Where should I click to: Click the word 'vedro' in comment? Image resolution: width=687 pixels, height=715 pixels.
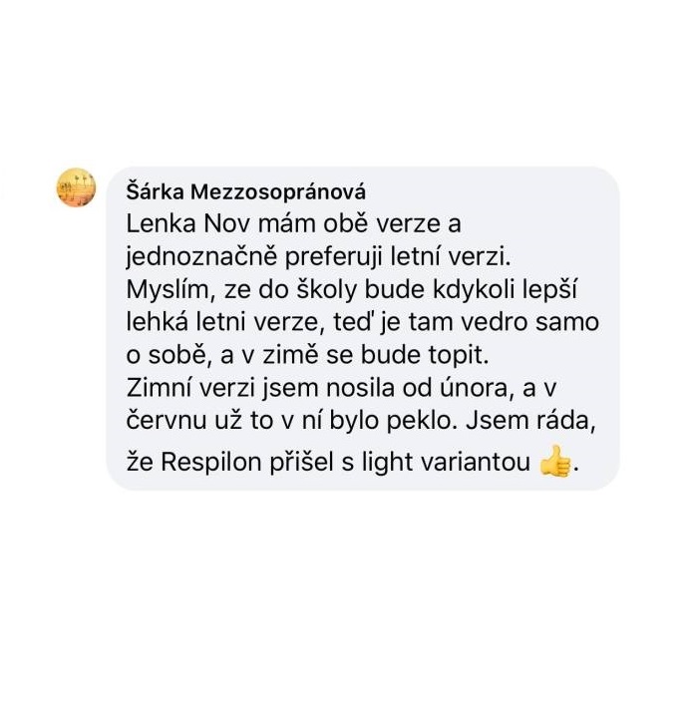tap(495, 322)
